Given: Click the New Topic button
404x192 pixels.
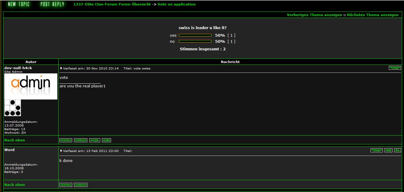Looking at the screenshot, I should pos(19,4).
